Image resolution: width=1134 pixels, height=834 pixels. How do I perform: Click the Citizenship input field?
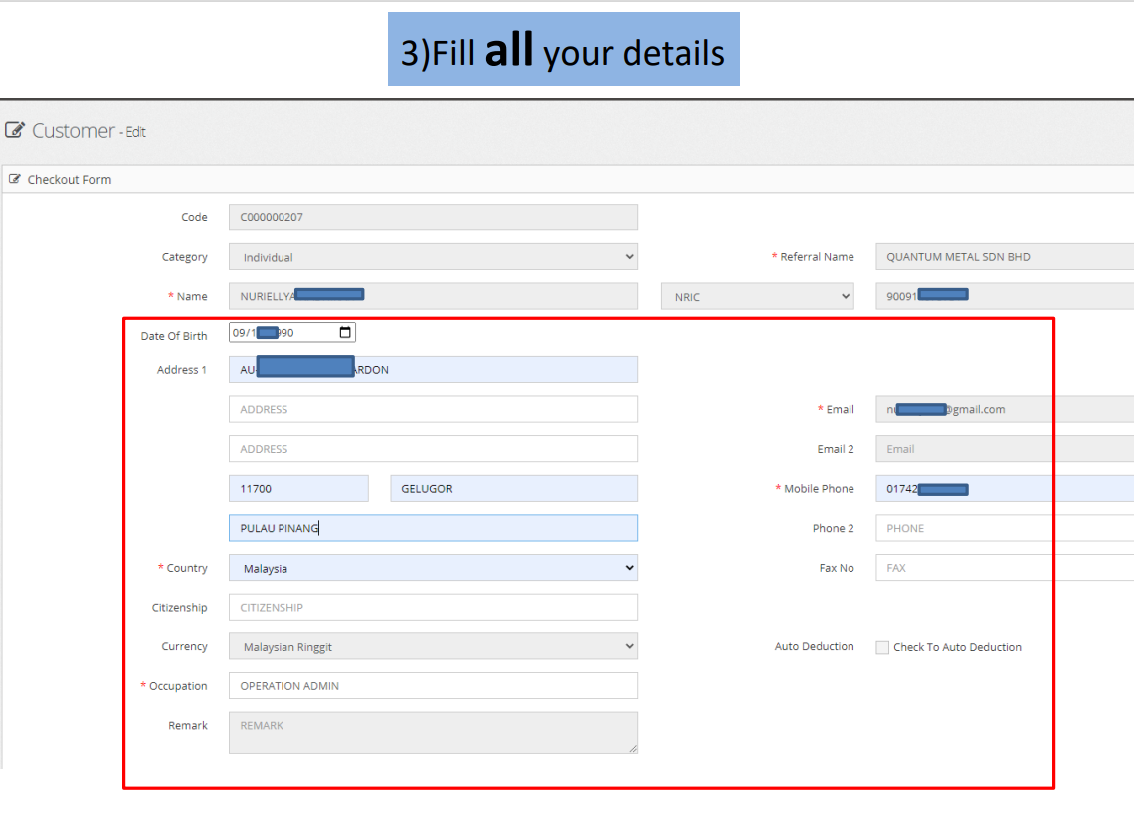432,608
